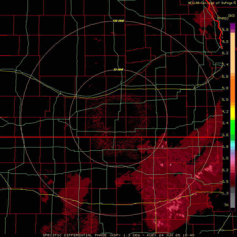Click the 100 NMI range ring label
The image size is (237, 237).
tap(118, 21)
